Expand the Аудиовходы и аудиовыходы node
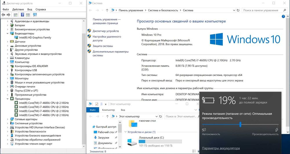 click(x=8, y=21)
